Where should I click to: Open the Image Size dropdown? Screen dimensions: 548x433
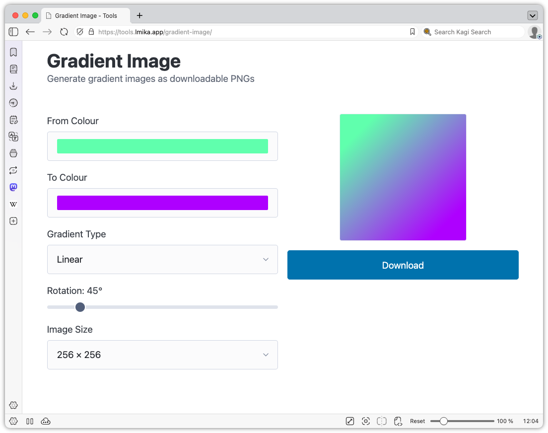point(162,355)
